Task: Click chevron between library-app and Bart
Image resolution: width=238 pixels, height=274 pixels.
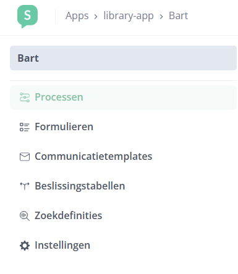Action: coord(161,17)
